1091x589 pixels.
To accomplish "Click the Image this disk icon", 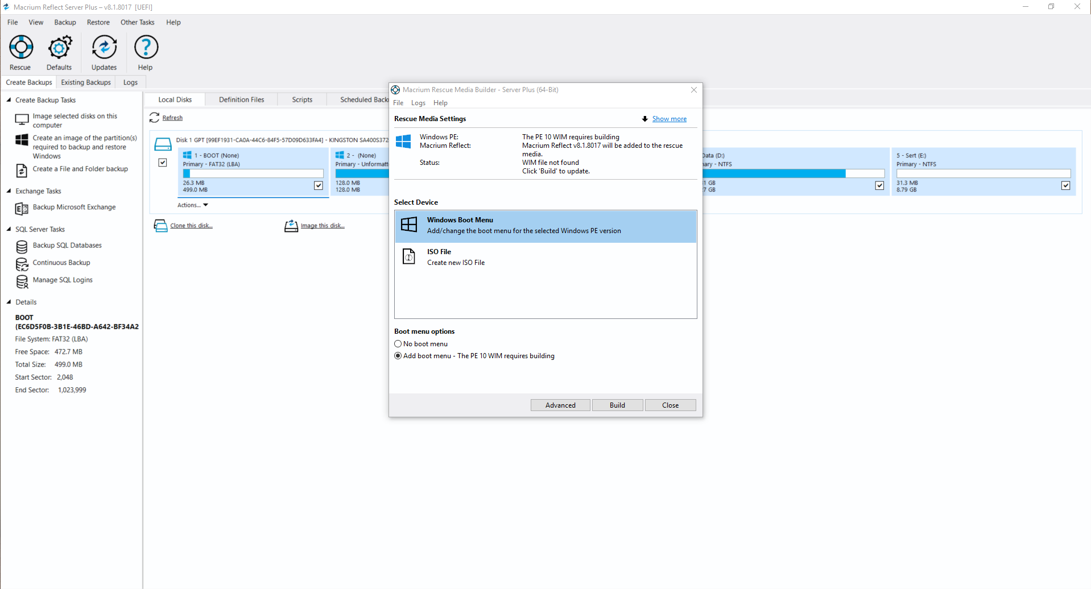I will tap(291, 226).
